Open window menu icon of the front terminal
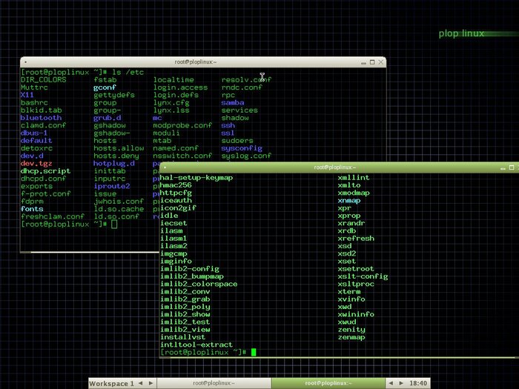Viewport: 519px width, 389px height. click(x=163, y=168)
